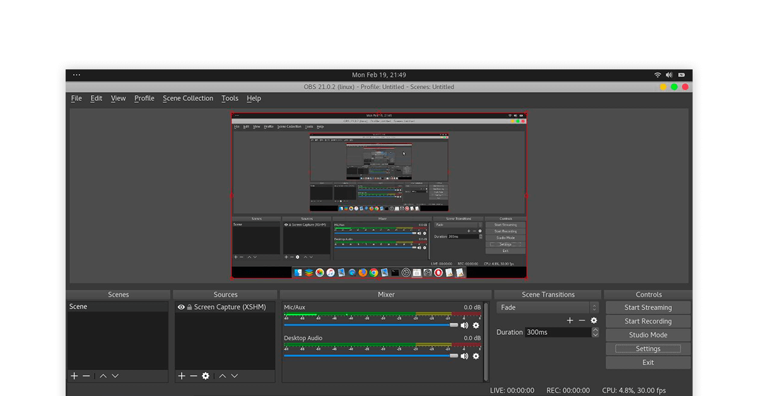Click the Start Streaming button

point(648,308)
